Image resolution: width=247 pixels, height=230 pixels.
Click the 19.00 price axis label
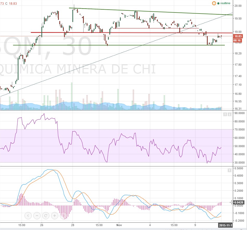coord(238,32)
